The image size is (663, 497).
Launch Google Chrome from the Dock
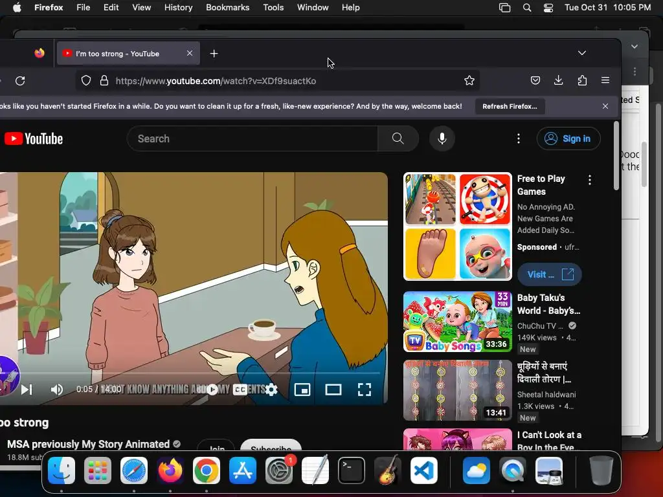coord(207,470)
